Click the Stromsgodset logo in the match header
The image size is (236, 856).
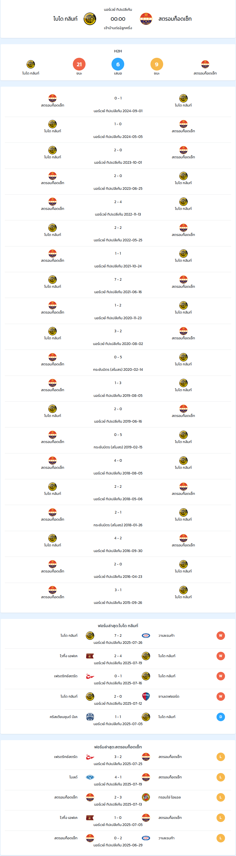146,19
